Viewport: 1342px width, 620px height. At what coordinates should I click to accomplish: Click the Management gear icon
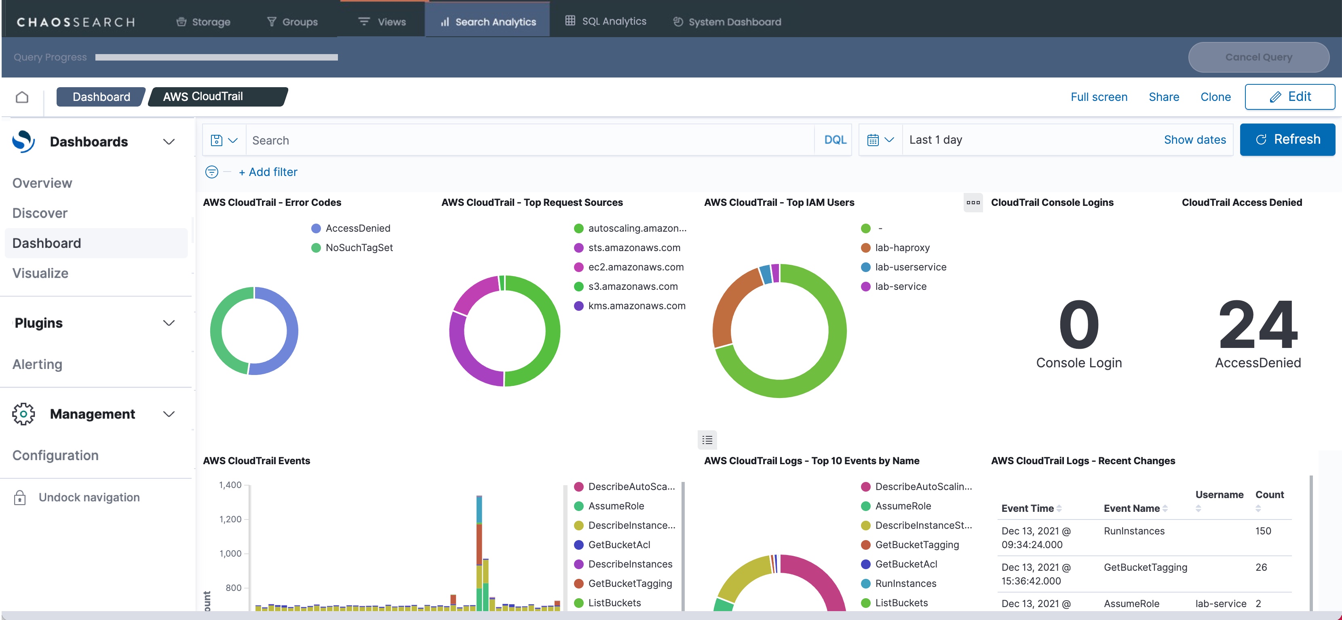point(23,414)
